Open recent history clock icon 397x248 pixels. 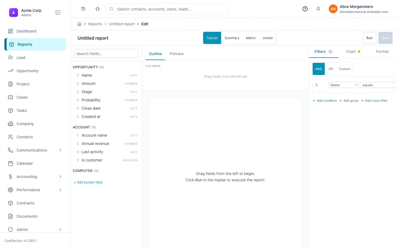point(83,9)
